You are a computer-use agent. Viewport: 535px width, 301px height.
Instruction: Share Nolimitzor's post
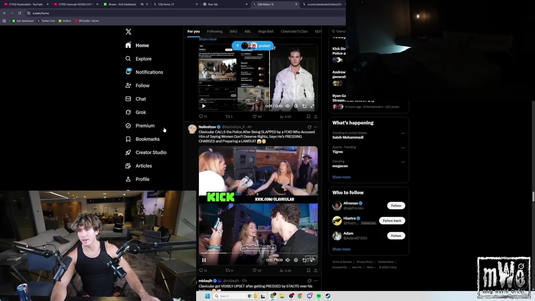[316, 270]
